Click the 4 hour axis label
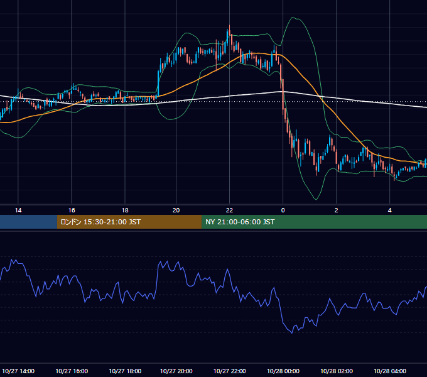Screen dimensions: 427x377 click(390, 210)
